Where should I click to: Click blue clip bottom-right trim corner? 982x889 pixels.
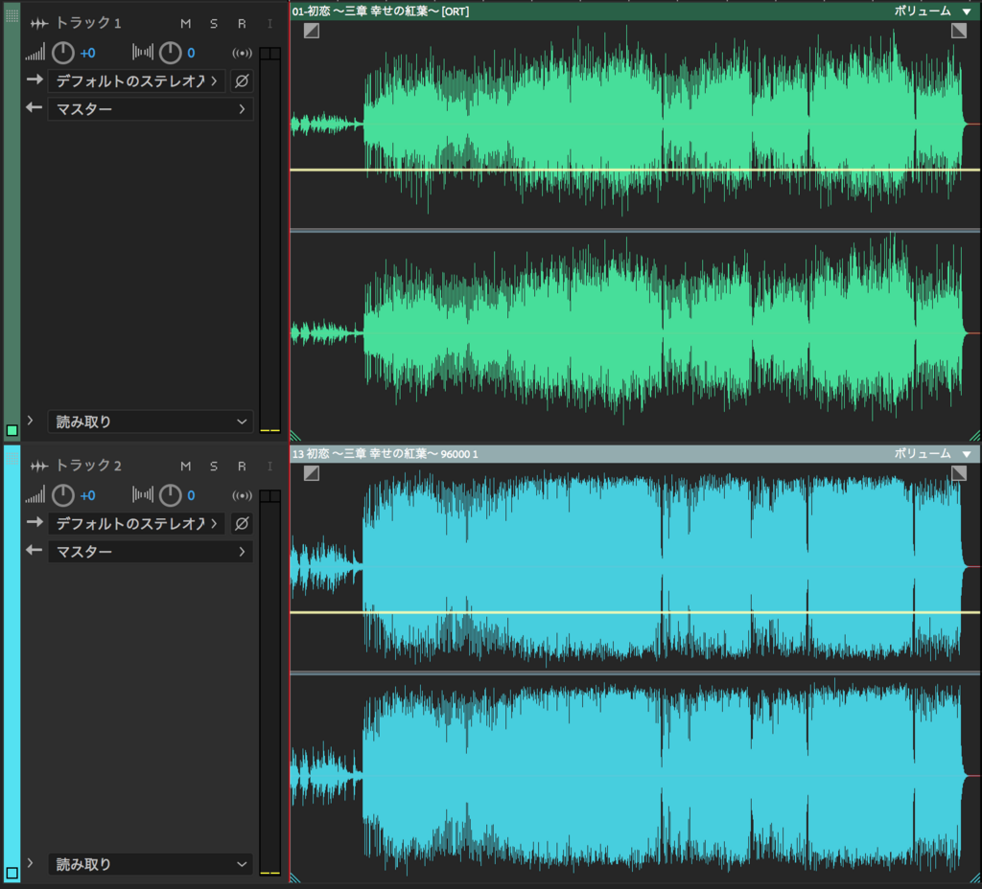coord(975,878)
